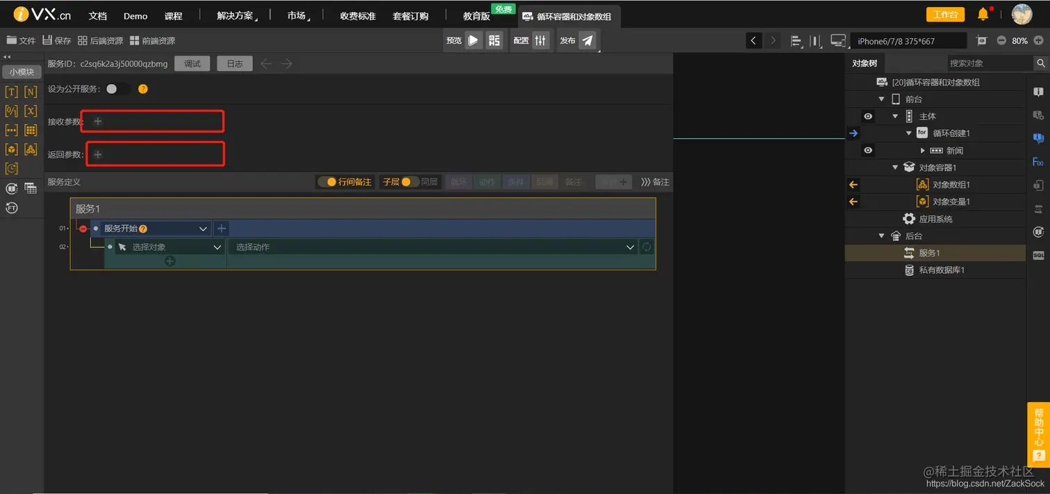Click the zoom in plus icon
This screenshot has height=494, width=1050.
pos(1038,40)
